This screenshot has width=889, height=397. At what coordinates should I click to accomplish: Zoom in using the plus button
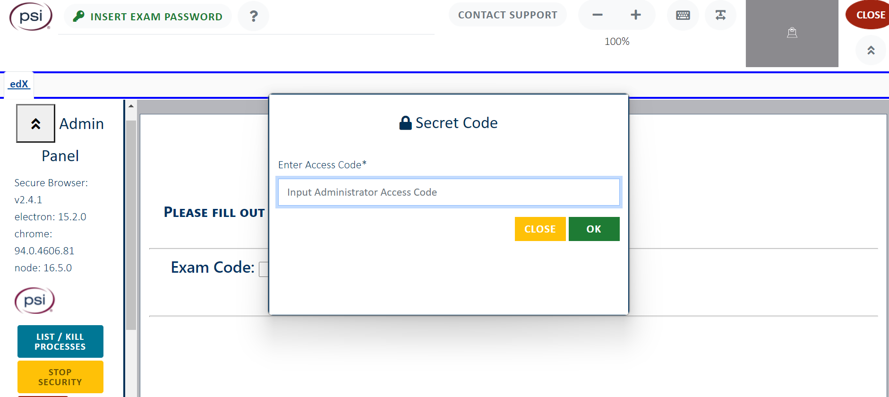coord(635,15)
